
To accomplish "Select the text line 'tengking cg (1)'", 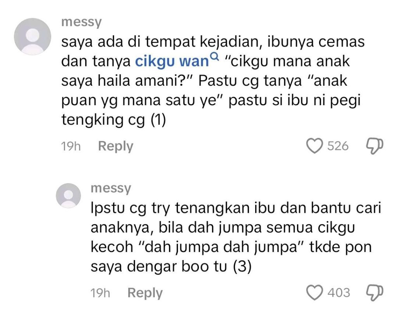I will [x=114, y=120].
